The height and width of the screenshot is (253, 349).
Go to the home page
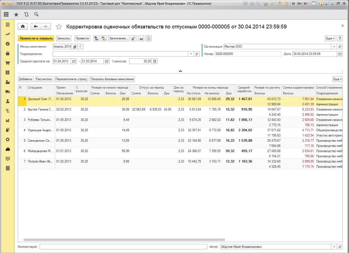pos(23,26)
